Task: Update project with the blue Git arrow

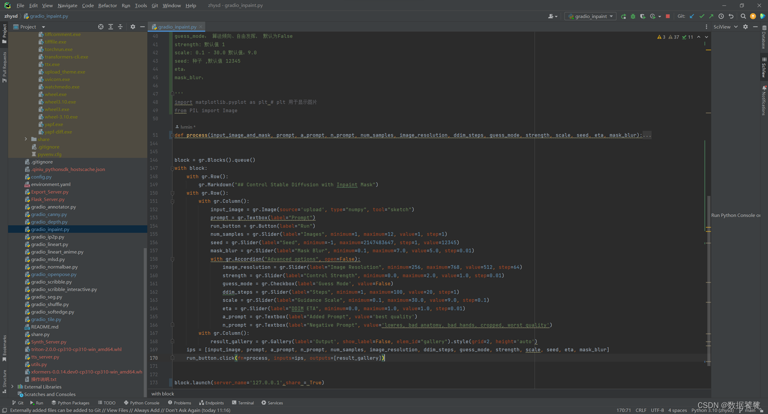Action: coord(692,17)
